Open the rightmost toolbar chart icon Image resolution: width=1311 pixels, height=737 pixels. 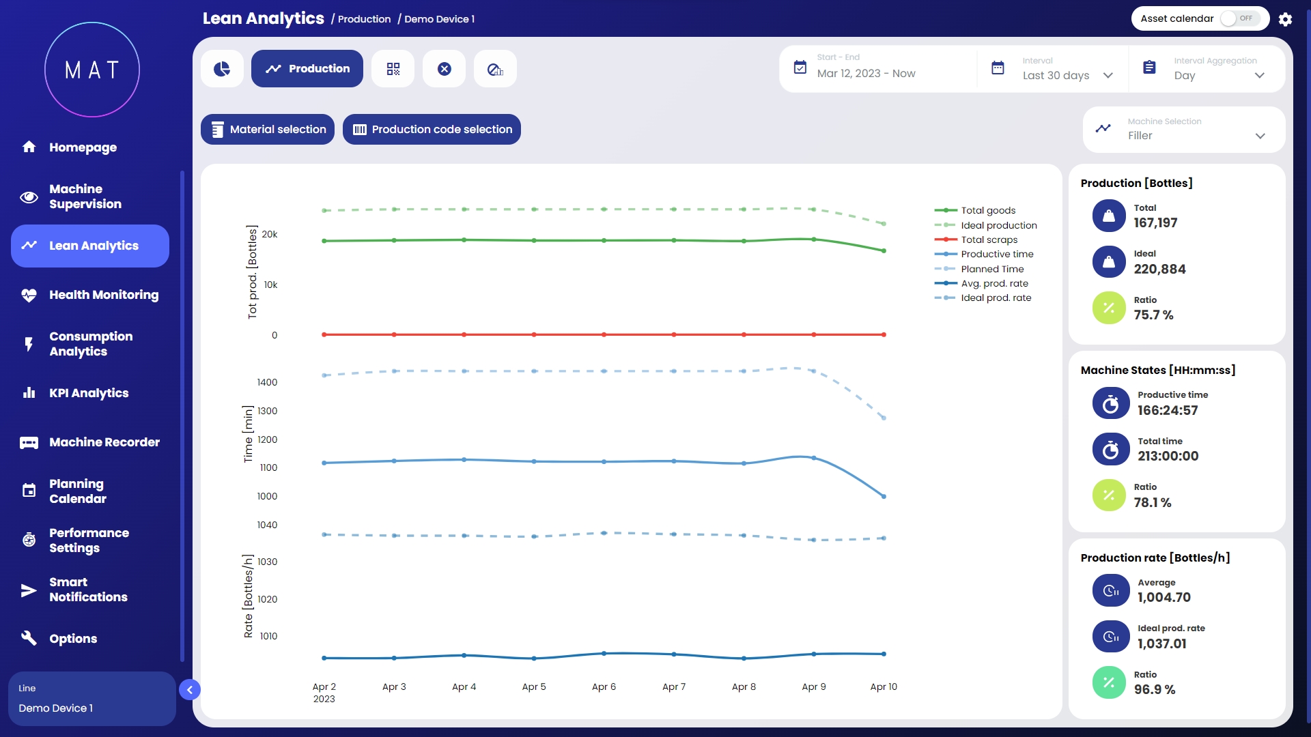tap(495, 69)
